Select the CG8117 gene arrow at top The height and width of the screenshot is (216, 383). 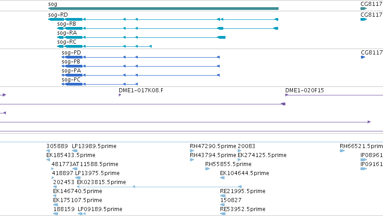click(364, 9)
